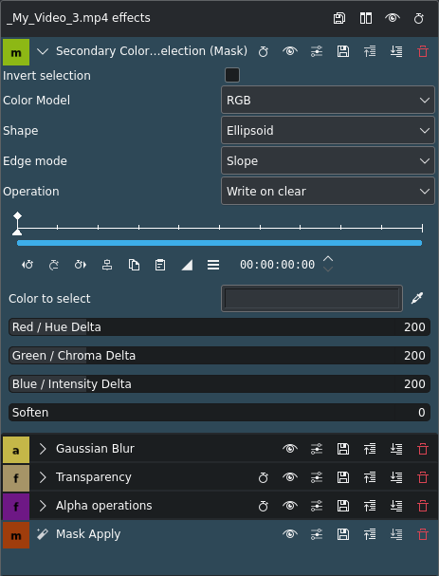The width and height of the screenshot is (439, 576).
Task: Toggle keyframes for Transparency effect
Action: [x=264, y=477]
